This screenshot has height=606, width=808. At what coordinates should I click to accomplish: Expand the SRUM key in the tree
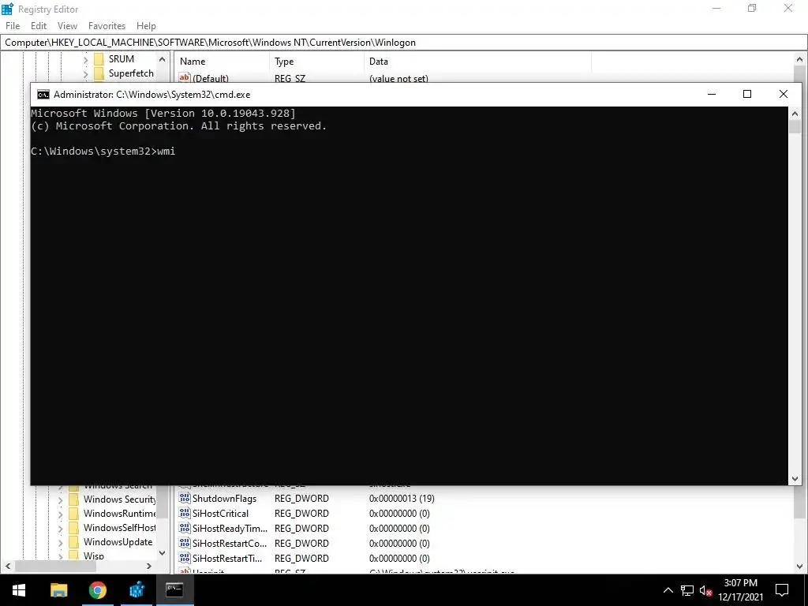click(x=85, y=60)
